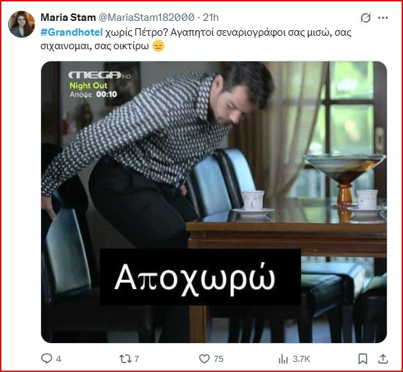Click the like count 75
Screen dimensions: 403x372
click(218, 359)
